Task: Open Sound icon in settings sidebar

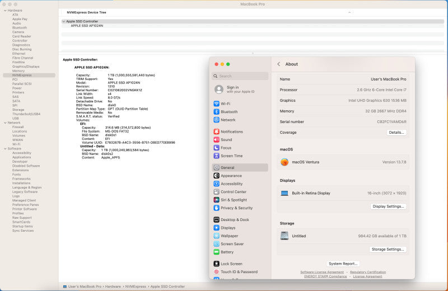Action: tap(216, 140)
